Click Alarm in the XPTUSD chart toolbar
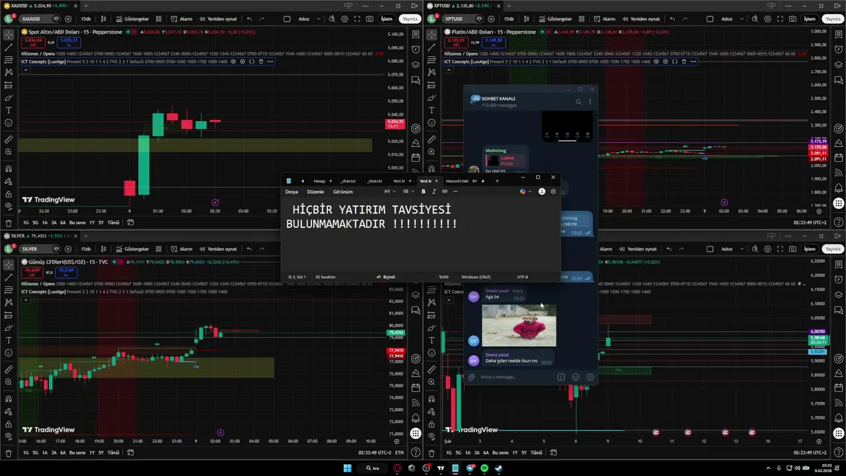This screenshot has height=476, width=846. coord(603,19)
